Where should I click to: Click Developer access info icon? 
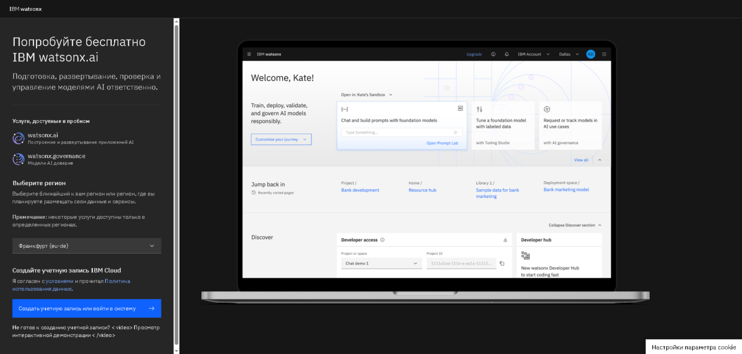(x=382, y=239)
